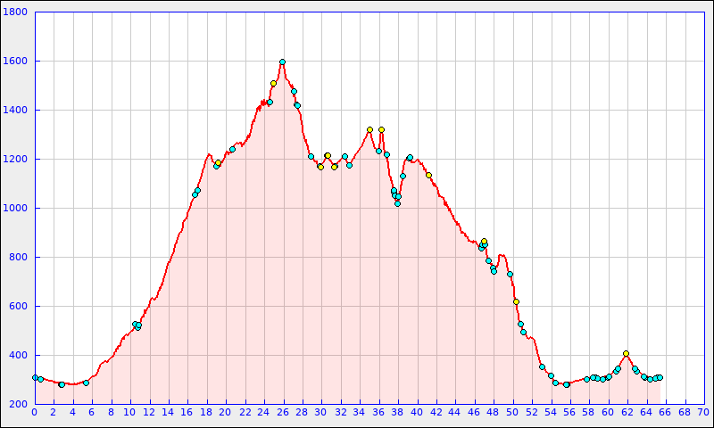Click the 70 label on the distance axis
Viewport: 714px width, 428px height.
coord(703,412)
